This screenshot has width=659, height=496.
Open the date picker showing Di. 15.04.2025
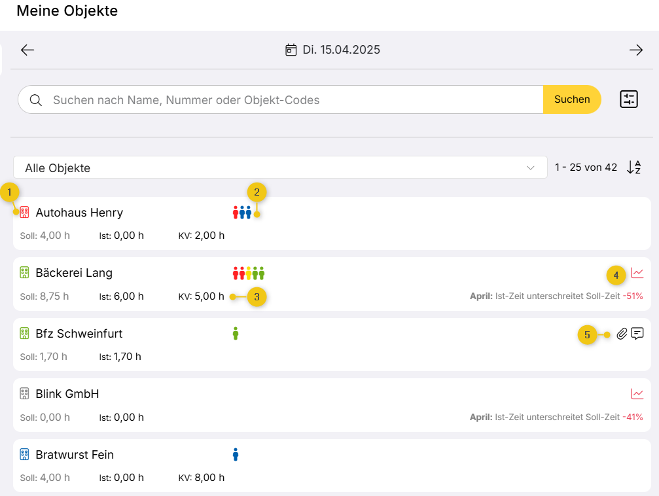point(332,50)
